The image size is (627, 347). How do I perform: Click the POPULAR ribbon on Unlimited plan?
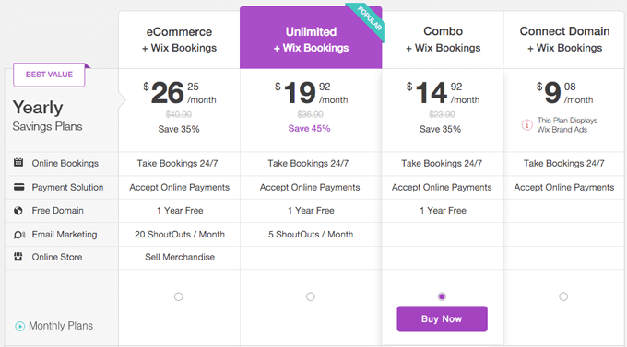[367, 21]
